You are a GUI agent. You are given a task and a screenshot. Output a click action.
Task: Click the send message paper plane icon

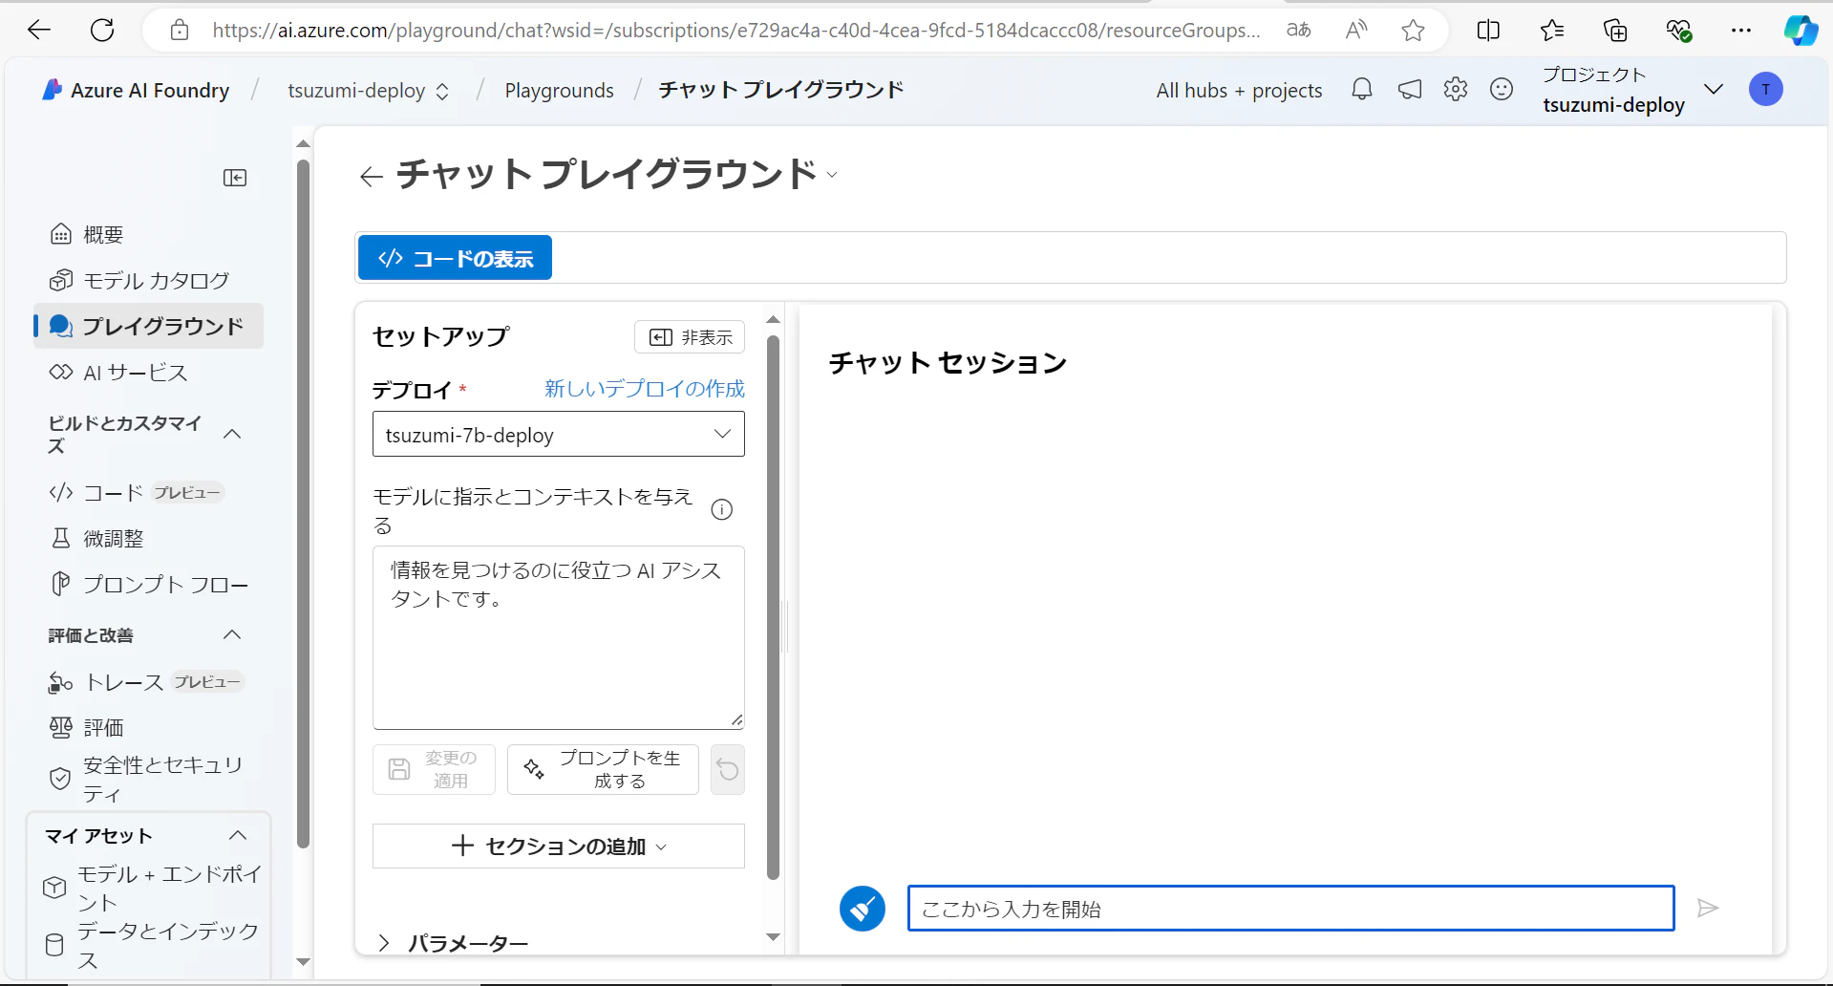(1708, 908)
